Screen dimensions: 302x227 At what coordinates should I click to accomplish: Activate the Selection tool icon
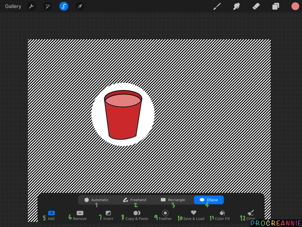63,6
